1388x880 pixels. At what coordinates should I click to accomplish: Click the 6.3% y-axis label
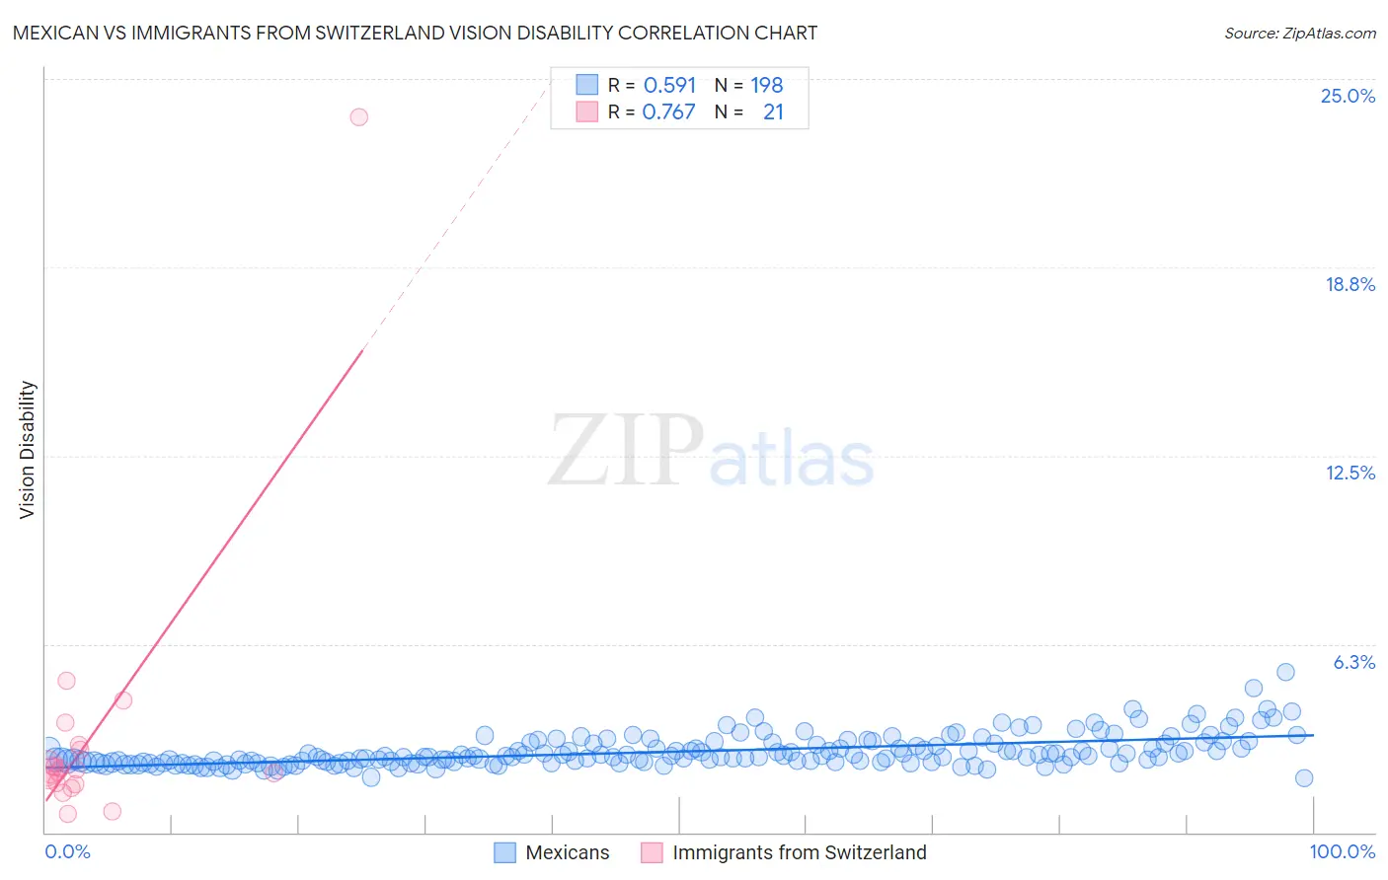click(1354, 662)
